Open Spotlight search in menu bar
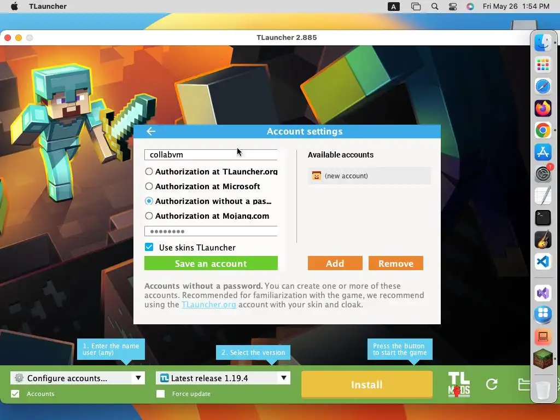 click(x=435, y=7)
